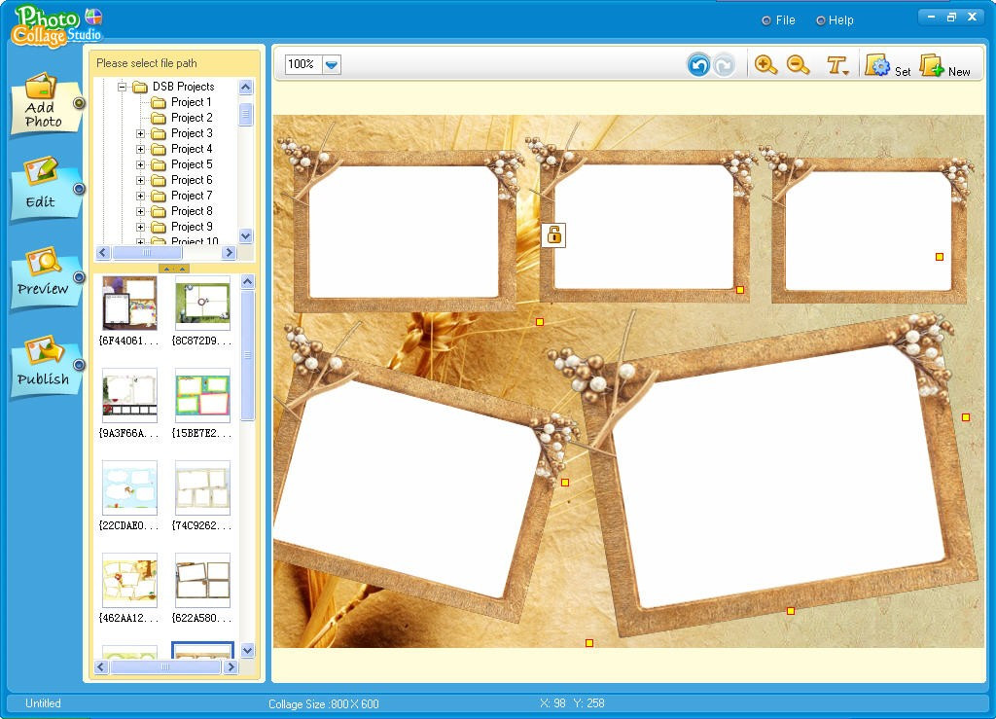This screenshot has height=719, width=996.
Task: Click template list scroll down arrow
Action: (x=248, y=650)
